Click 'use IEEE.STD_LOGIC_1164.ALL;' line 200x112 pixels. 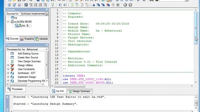(x=87, y=79)
